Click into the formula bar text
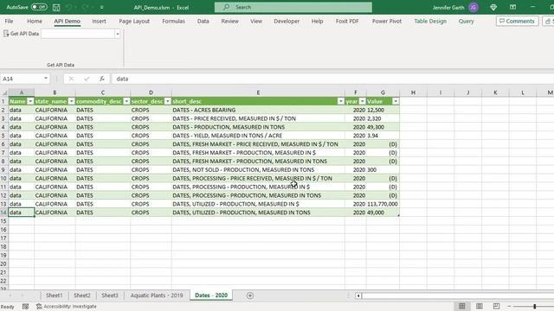554x311 pixels. click(x=332, y=79)
